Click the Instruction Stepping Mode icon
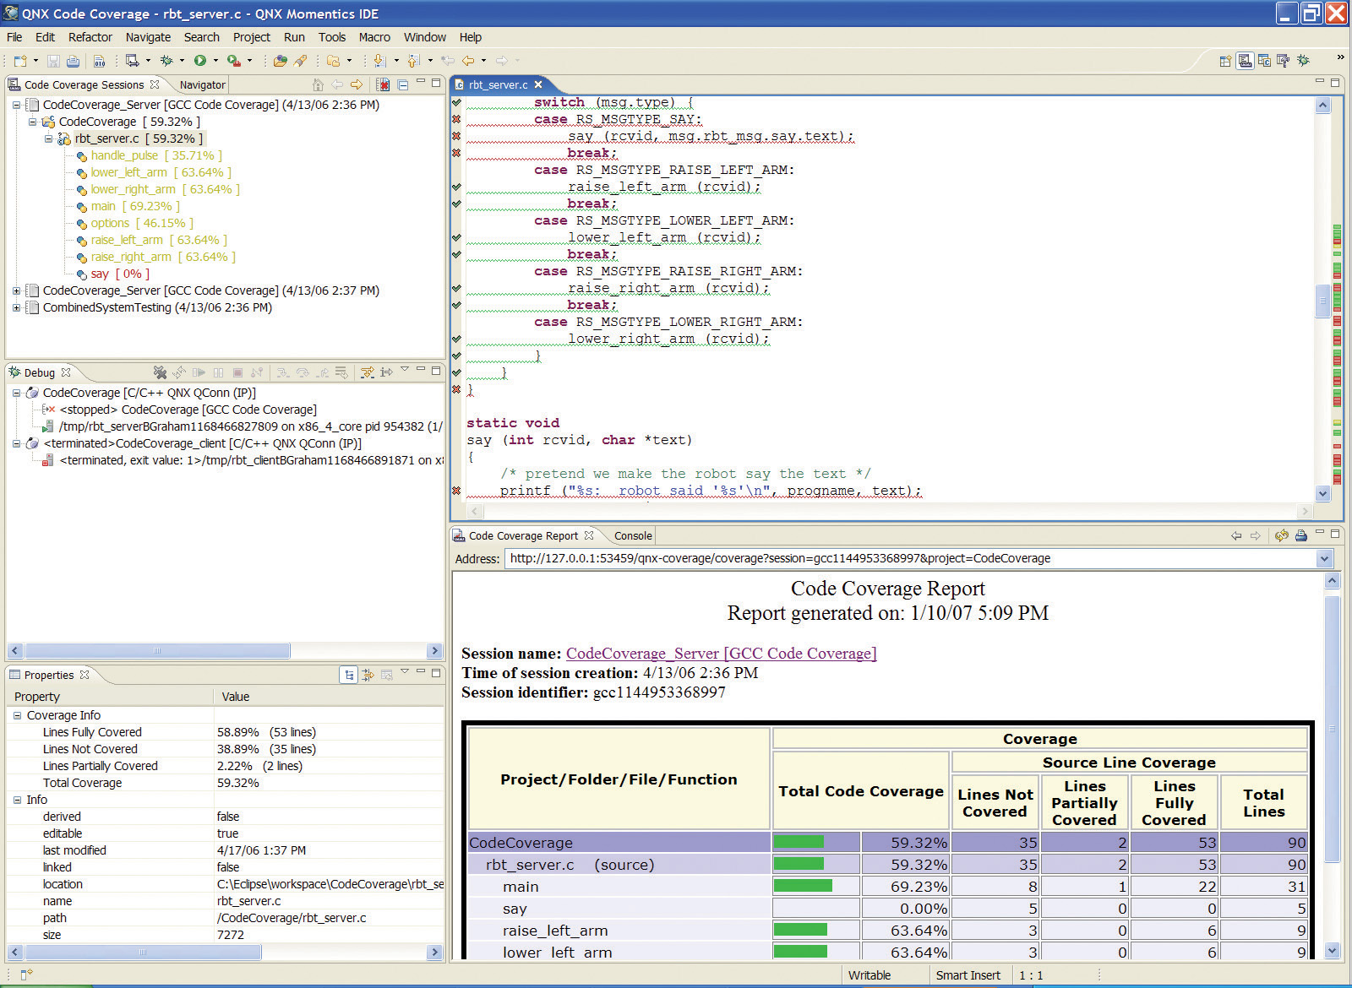Screen dimensions: 1352x988 click(386, 372)
